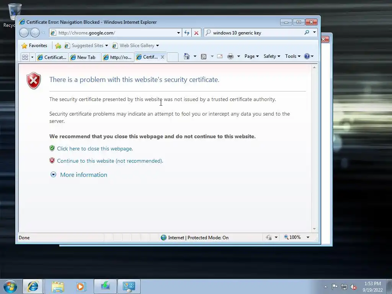
Task: Open the Favorites star button
Action: coord(34,46)
